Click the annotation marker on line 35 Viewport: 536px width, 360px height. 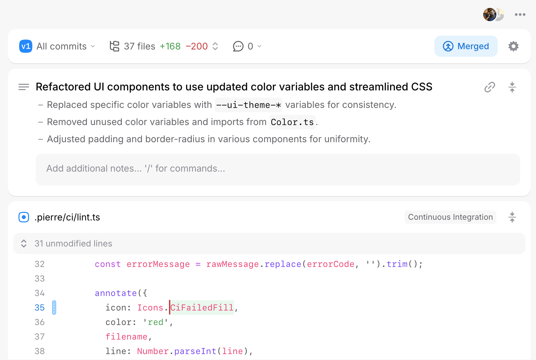pyautogui.click(x=54, y=308)
